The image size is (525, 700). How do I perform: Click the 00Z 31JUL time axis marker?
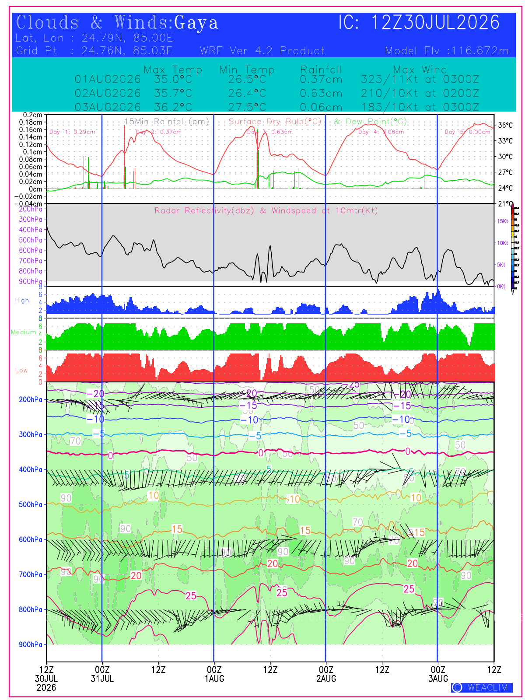tap(102, 674)
